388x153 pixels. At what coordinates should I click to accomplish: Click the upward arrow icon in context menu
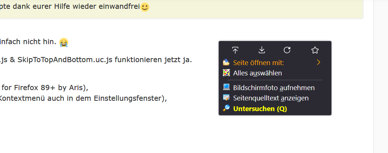(235, 50)
